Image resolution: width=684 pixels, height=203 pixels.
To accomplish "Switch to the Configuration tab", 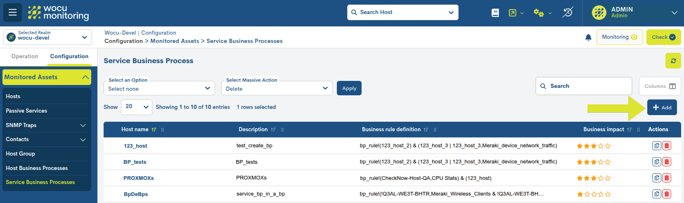I will coord(69,57).
